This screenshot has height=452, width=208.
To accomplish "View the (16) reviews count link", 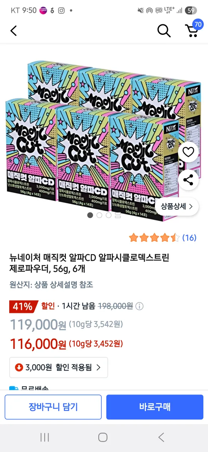I will [x=190, y=238].
